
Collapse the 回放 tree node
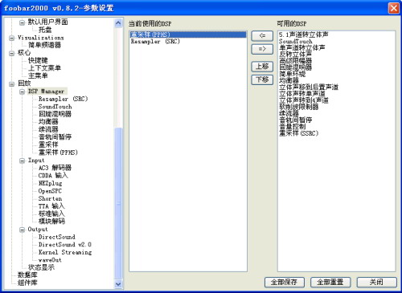pos(11,84)
